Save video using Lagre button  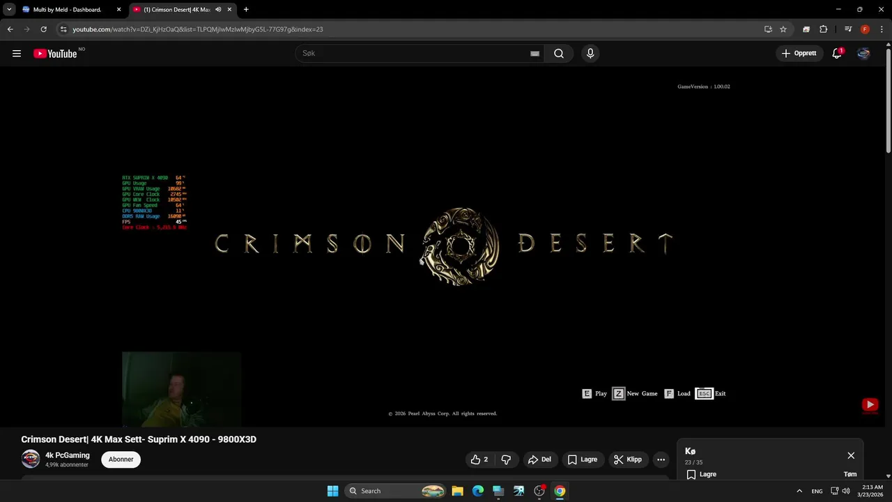582,459
